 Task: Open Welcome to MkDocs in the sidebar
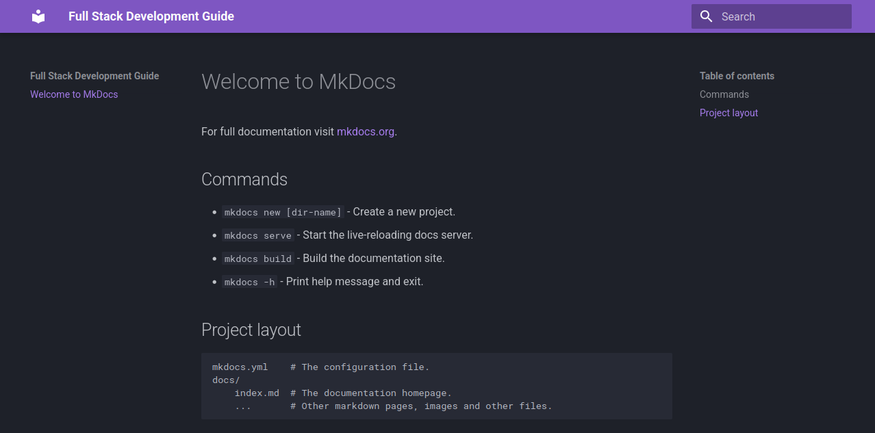coord(74,94)
